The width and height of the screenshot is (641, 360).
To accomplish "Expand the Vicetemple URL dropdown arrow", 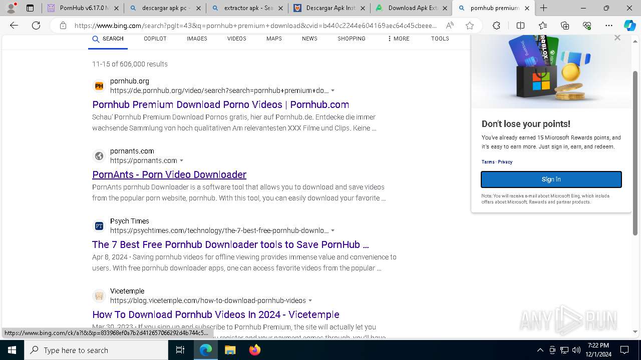I will tap(310, 300).
